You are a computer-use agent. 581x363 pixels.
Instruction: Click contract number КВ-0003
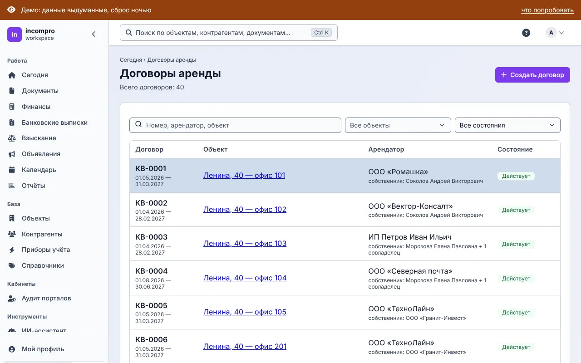(x=151, y=237)
